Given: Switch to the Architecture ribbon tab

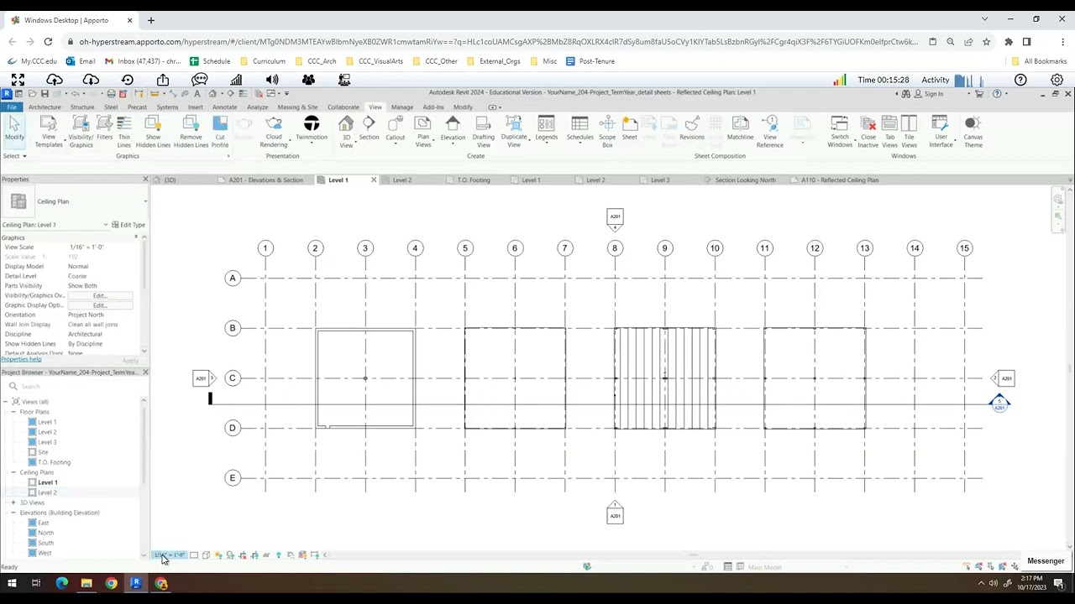Looking at the screenshot, I should tap(45, 107).
